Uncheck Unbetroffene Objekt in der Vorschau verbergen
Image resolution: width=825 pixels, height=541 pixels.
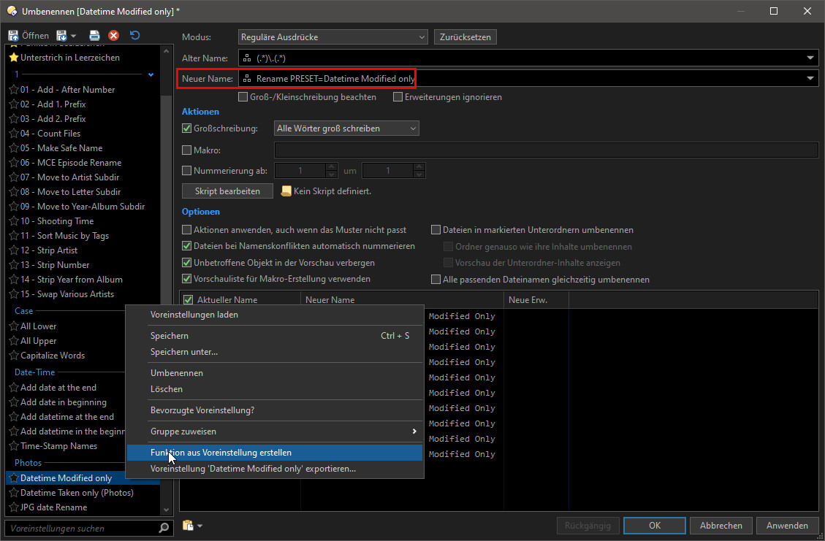click(x=186, y=262)
